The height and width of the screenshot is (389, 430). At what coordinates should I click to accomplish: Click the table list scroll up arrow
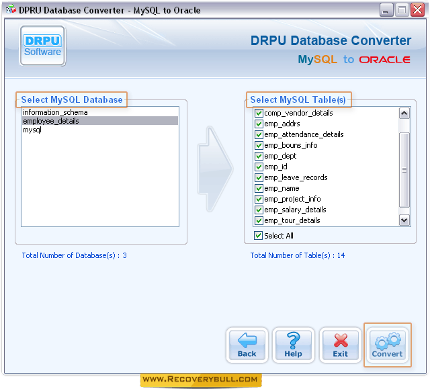(x=404, y=114)
